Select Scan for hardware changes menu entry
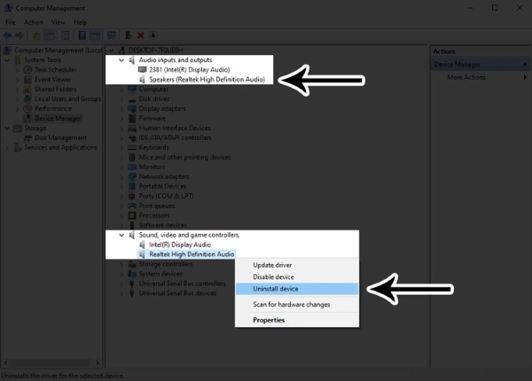 [297, 305]
